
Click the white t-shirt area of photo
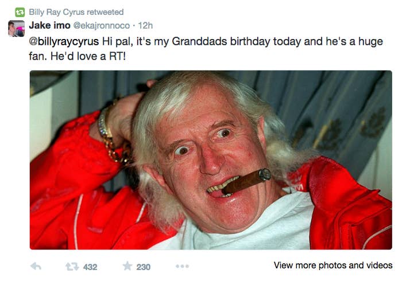256,225
